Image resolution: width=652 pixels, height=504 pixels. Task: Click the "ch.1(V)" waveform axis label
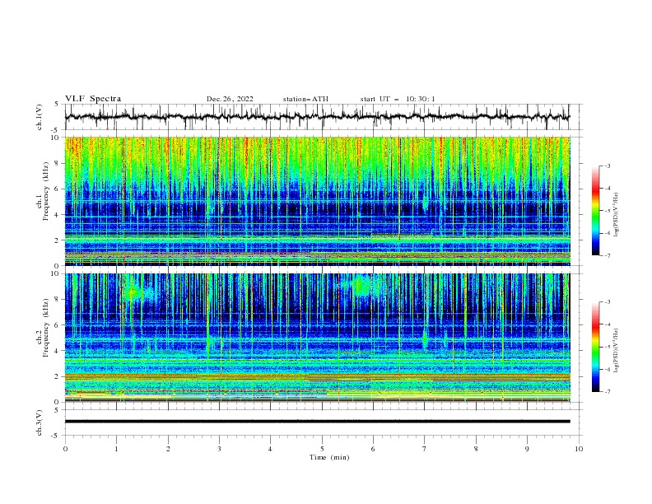pyautogui.click(x=40, y=117)
